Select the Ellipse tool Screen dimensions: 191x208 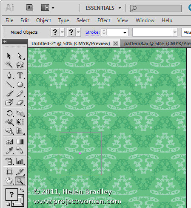pyautogui.click(x=20, y=85)
